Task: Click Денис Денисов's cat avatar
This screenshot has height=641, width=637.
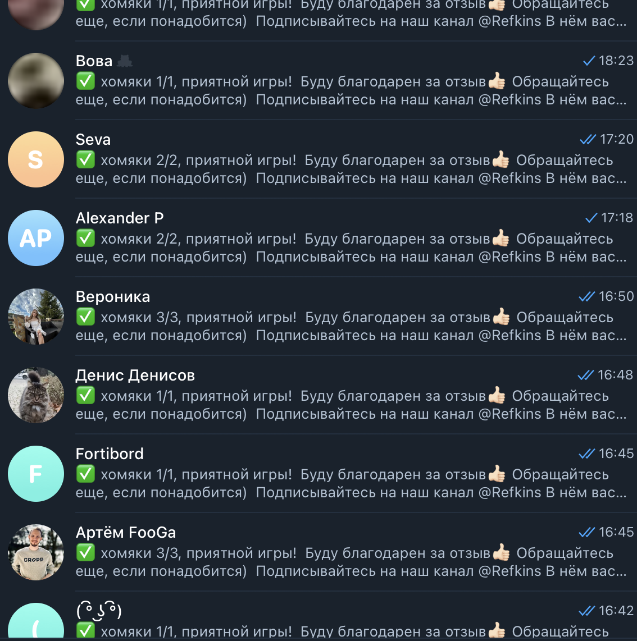Action: (36, 395)
